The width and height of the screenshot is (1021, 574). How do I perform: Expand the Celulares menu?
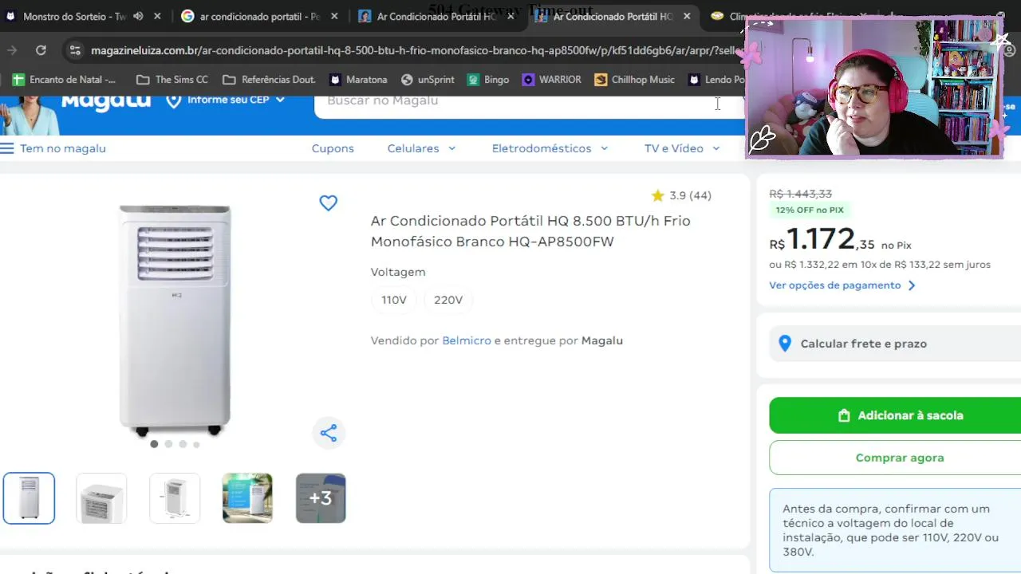[421, 148]
